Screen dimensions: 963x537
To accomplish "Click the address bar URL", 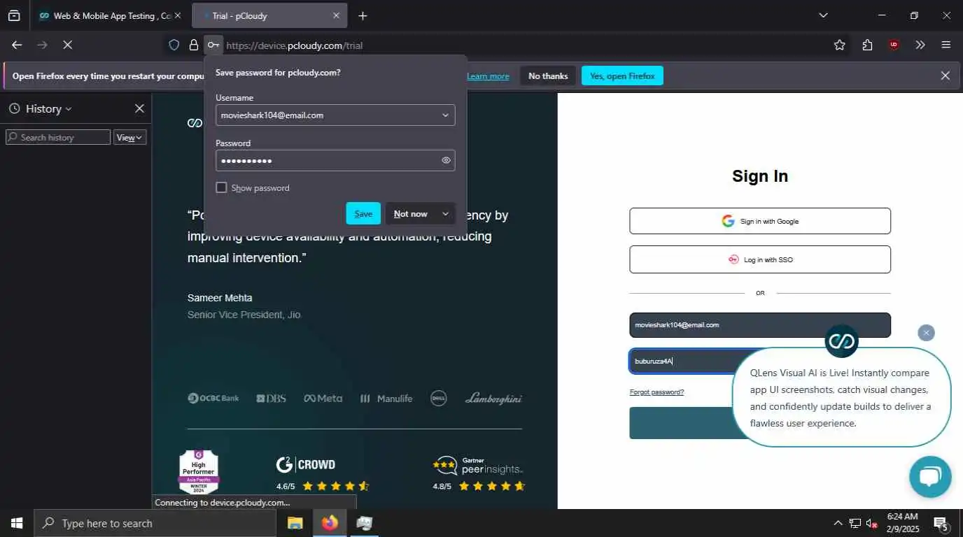I will pos(294,45).
